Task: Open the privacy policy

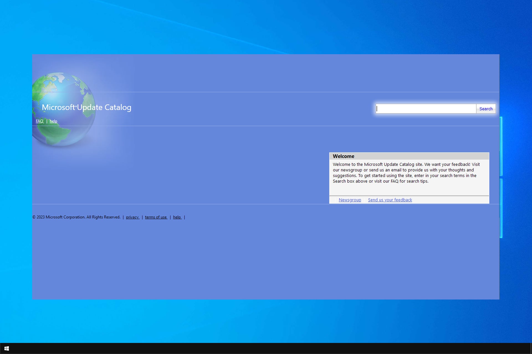Action: 132,217
